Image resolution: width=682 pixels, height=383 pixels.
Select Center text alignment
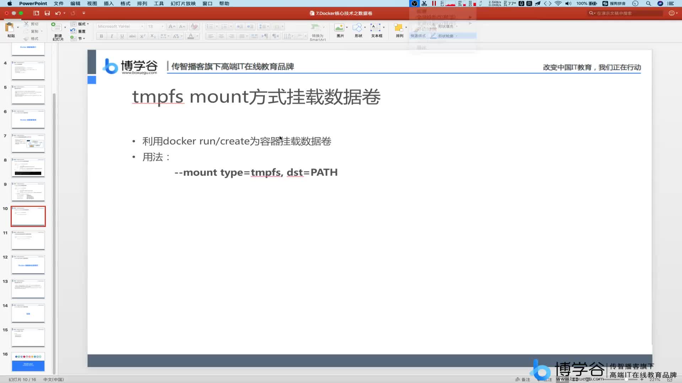221,36
